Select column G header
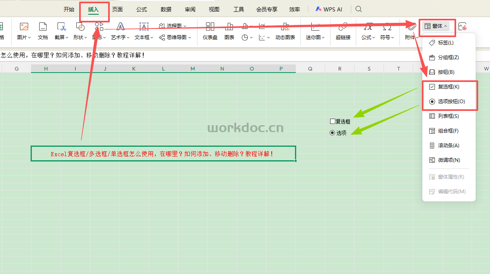Viewport: 490px width, 274px height. pyautogui.click(x=17, y=68)
